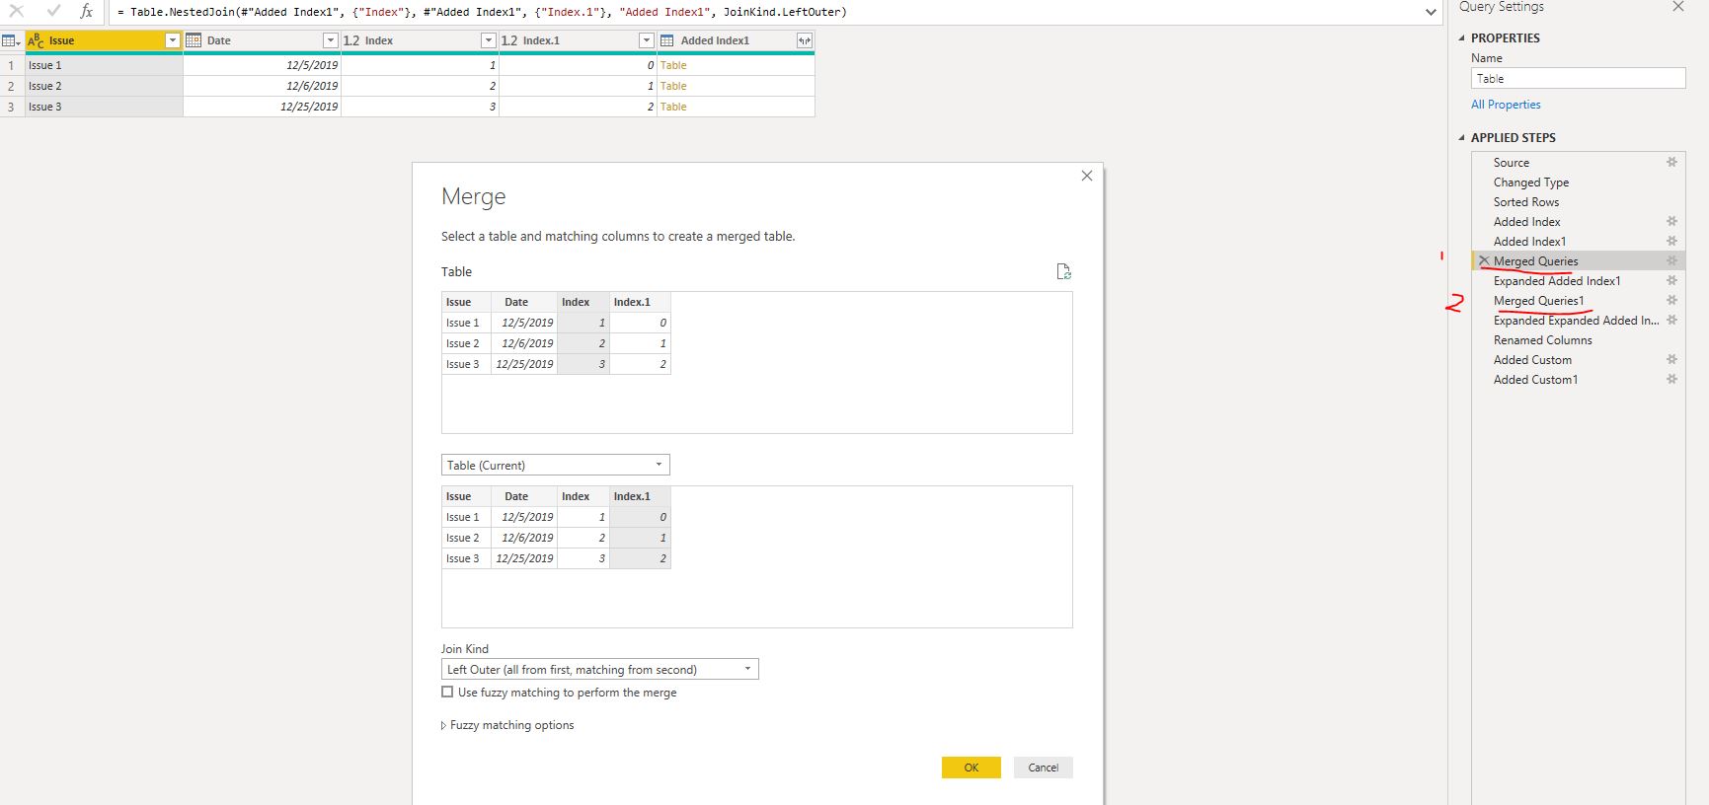Screen dimensions: 1709x805
Task: Open the gear settings for Source step
Action: [x=1671, y=162]
